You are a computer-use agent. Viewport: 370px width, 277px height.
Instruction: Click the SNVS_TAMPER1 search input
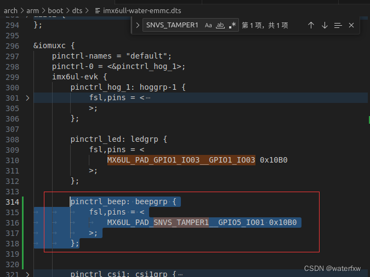point(172,25)
